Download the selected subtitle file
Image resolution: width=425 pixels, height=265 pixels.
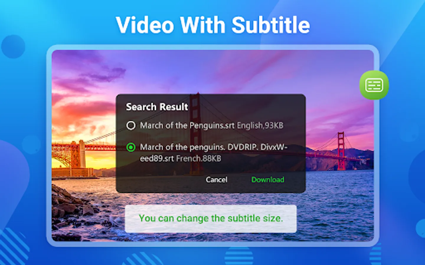tap(268, 180)
